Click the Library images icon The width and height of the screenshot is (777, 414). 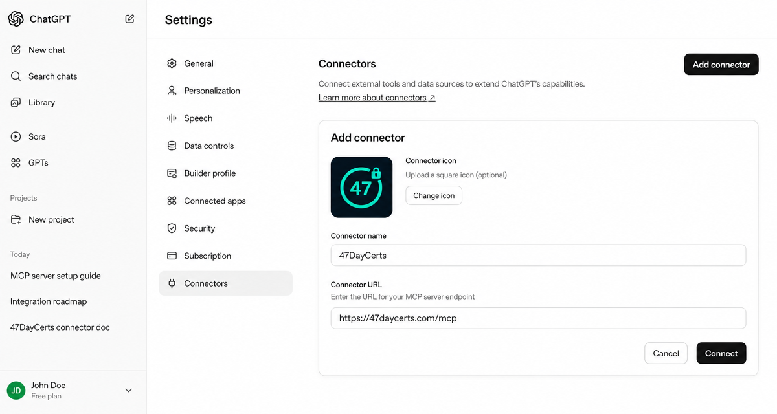click(16, 102)
